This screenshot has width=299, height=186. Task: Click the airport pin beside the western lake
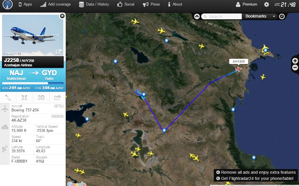[x=87, y=119]
